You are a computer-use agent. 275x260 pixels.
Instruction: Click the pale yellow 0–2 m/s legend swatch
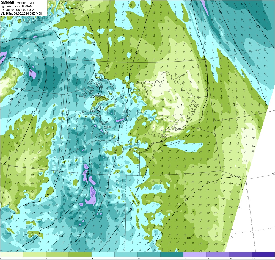[12, 254]
